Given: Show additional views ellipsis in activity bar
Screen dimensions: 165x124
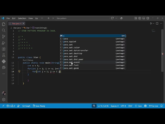Looking at the screenshot, I should pos(4,74).
